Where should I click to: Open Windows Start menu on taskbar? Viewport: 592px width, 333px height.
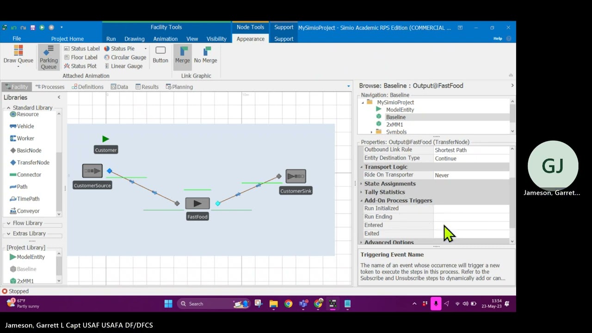coord(168,304)
